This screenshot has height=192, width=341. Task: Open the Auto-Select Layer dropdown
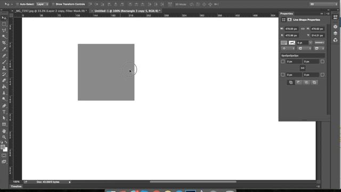[43, 4]
